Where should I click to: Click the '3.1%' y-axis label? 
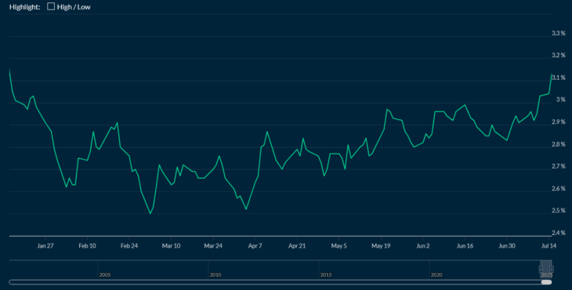point(558,78)
